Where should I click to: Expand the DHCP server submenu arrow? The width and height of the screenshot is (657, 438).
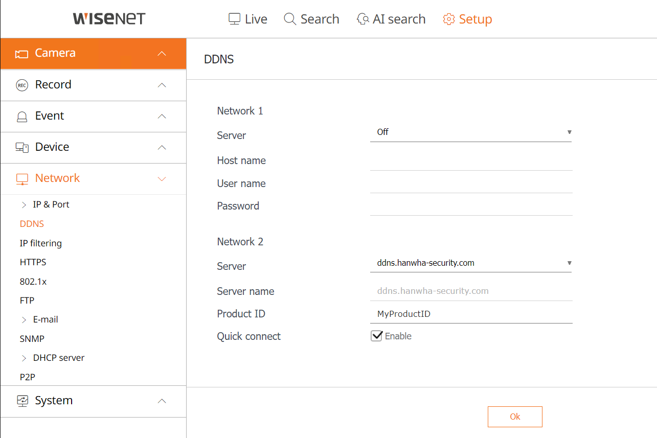[24, 358]
